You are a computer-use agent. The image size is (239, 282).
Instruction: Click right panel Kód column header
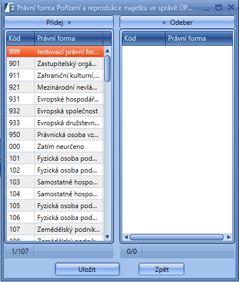point(144,38)
